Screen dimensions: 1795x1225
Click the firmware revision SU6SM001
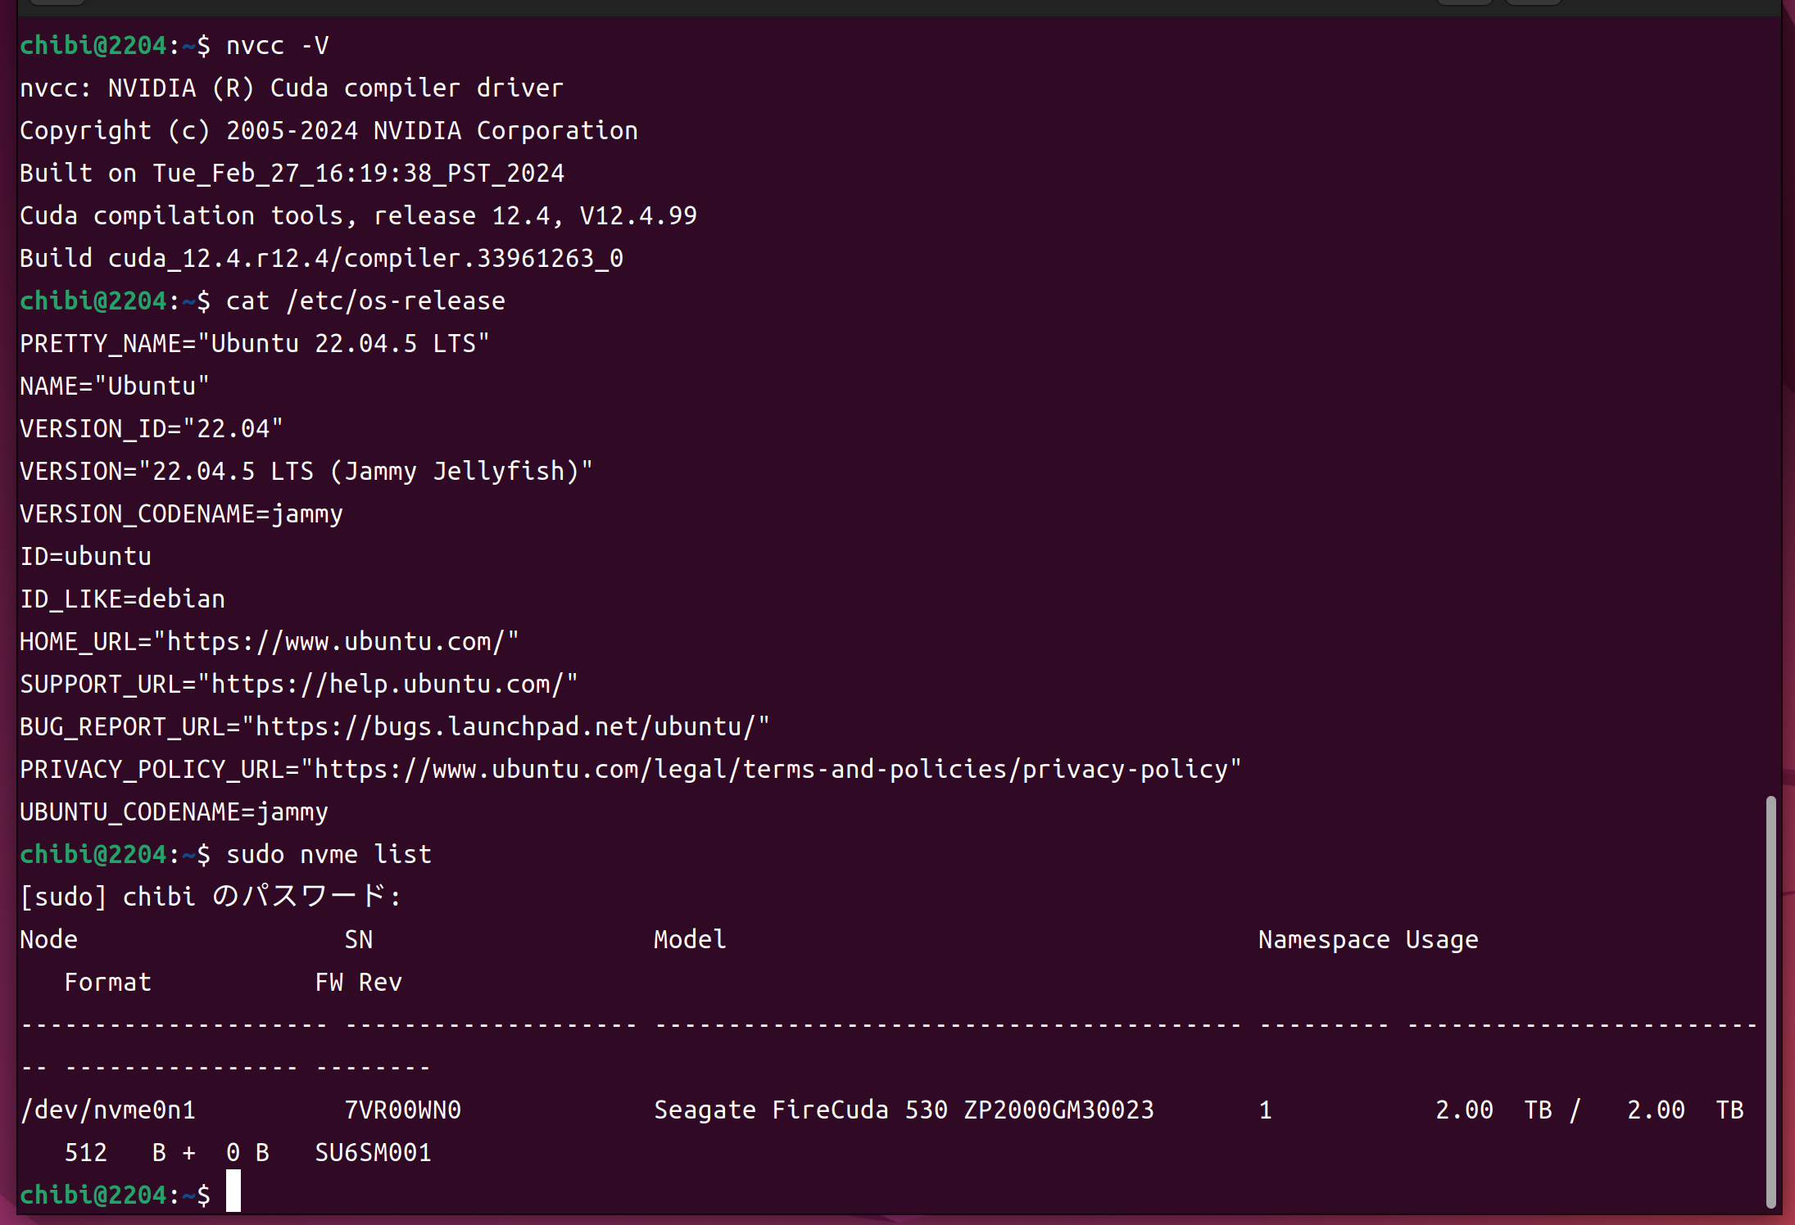tap(373, 1153)
